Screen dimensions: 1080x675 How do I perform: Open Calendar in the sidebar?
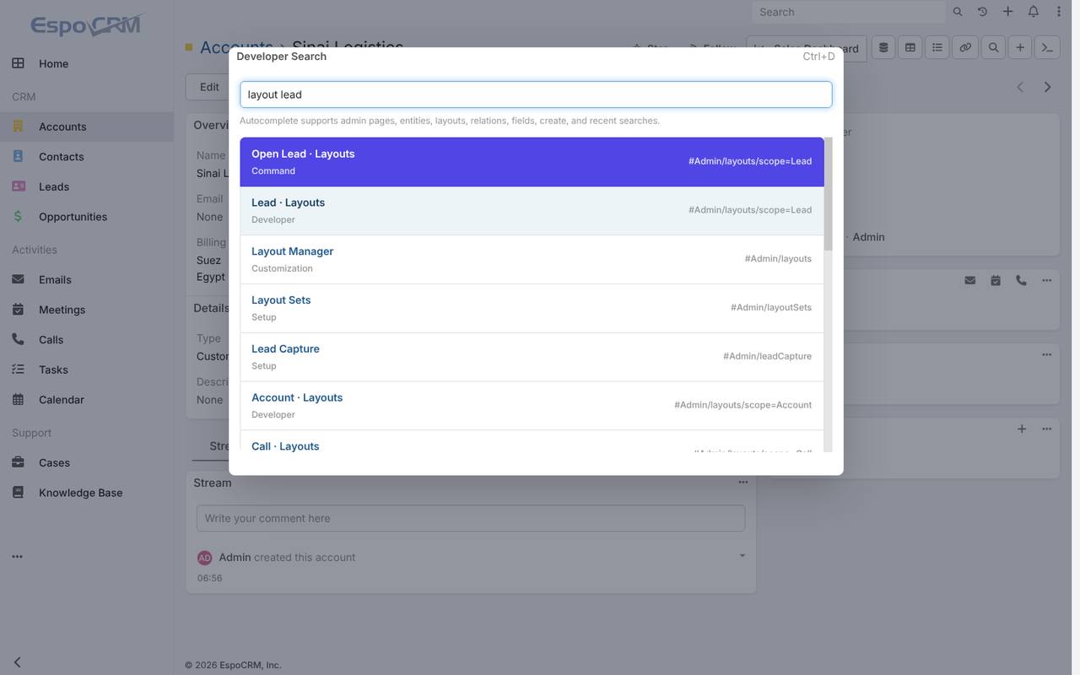pos(87,400)
